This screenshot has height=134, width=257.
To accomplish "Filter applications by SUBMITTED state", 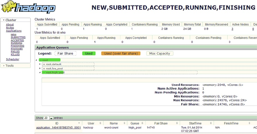I will click(x=18, y=37).
